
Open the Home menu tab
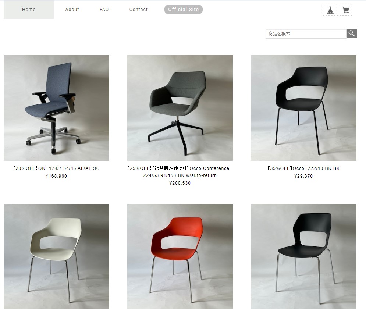[x=29, y=9]
